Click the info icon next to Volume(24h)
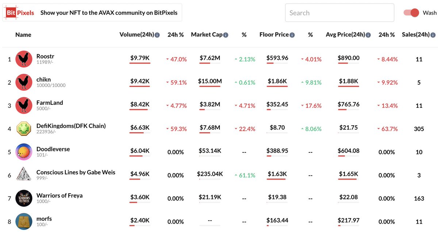This screenshot has height=232, width=438. pos(157,35)
